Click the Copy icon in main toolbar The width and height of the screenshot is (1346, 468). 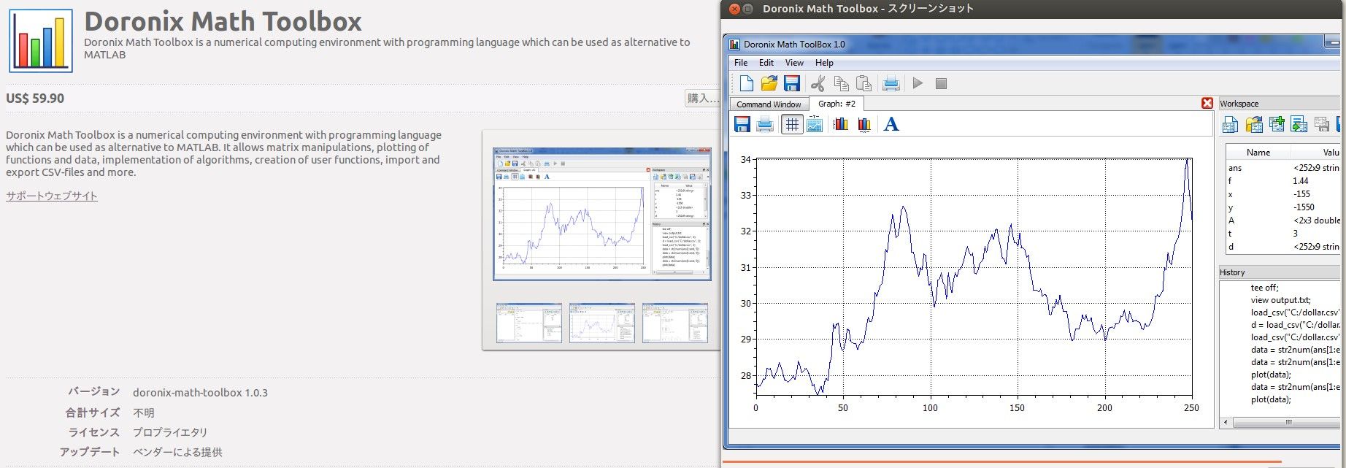841,83
